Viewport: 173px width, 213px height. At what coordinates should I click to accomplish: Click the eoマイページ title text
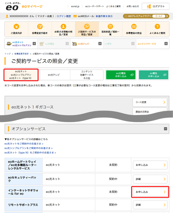tap(32, 7)
